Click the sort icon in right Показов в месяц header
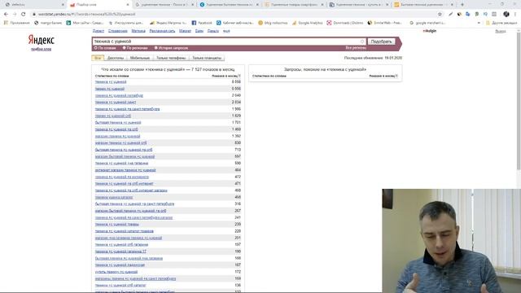This screenshot has height=293, width=521. [396, 76]
